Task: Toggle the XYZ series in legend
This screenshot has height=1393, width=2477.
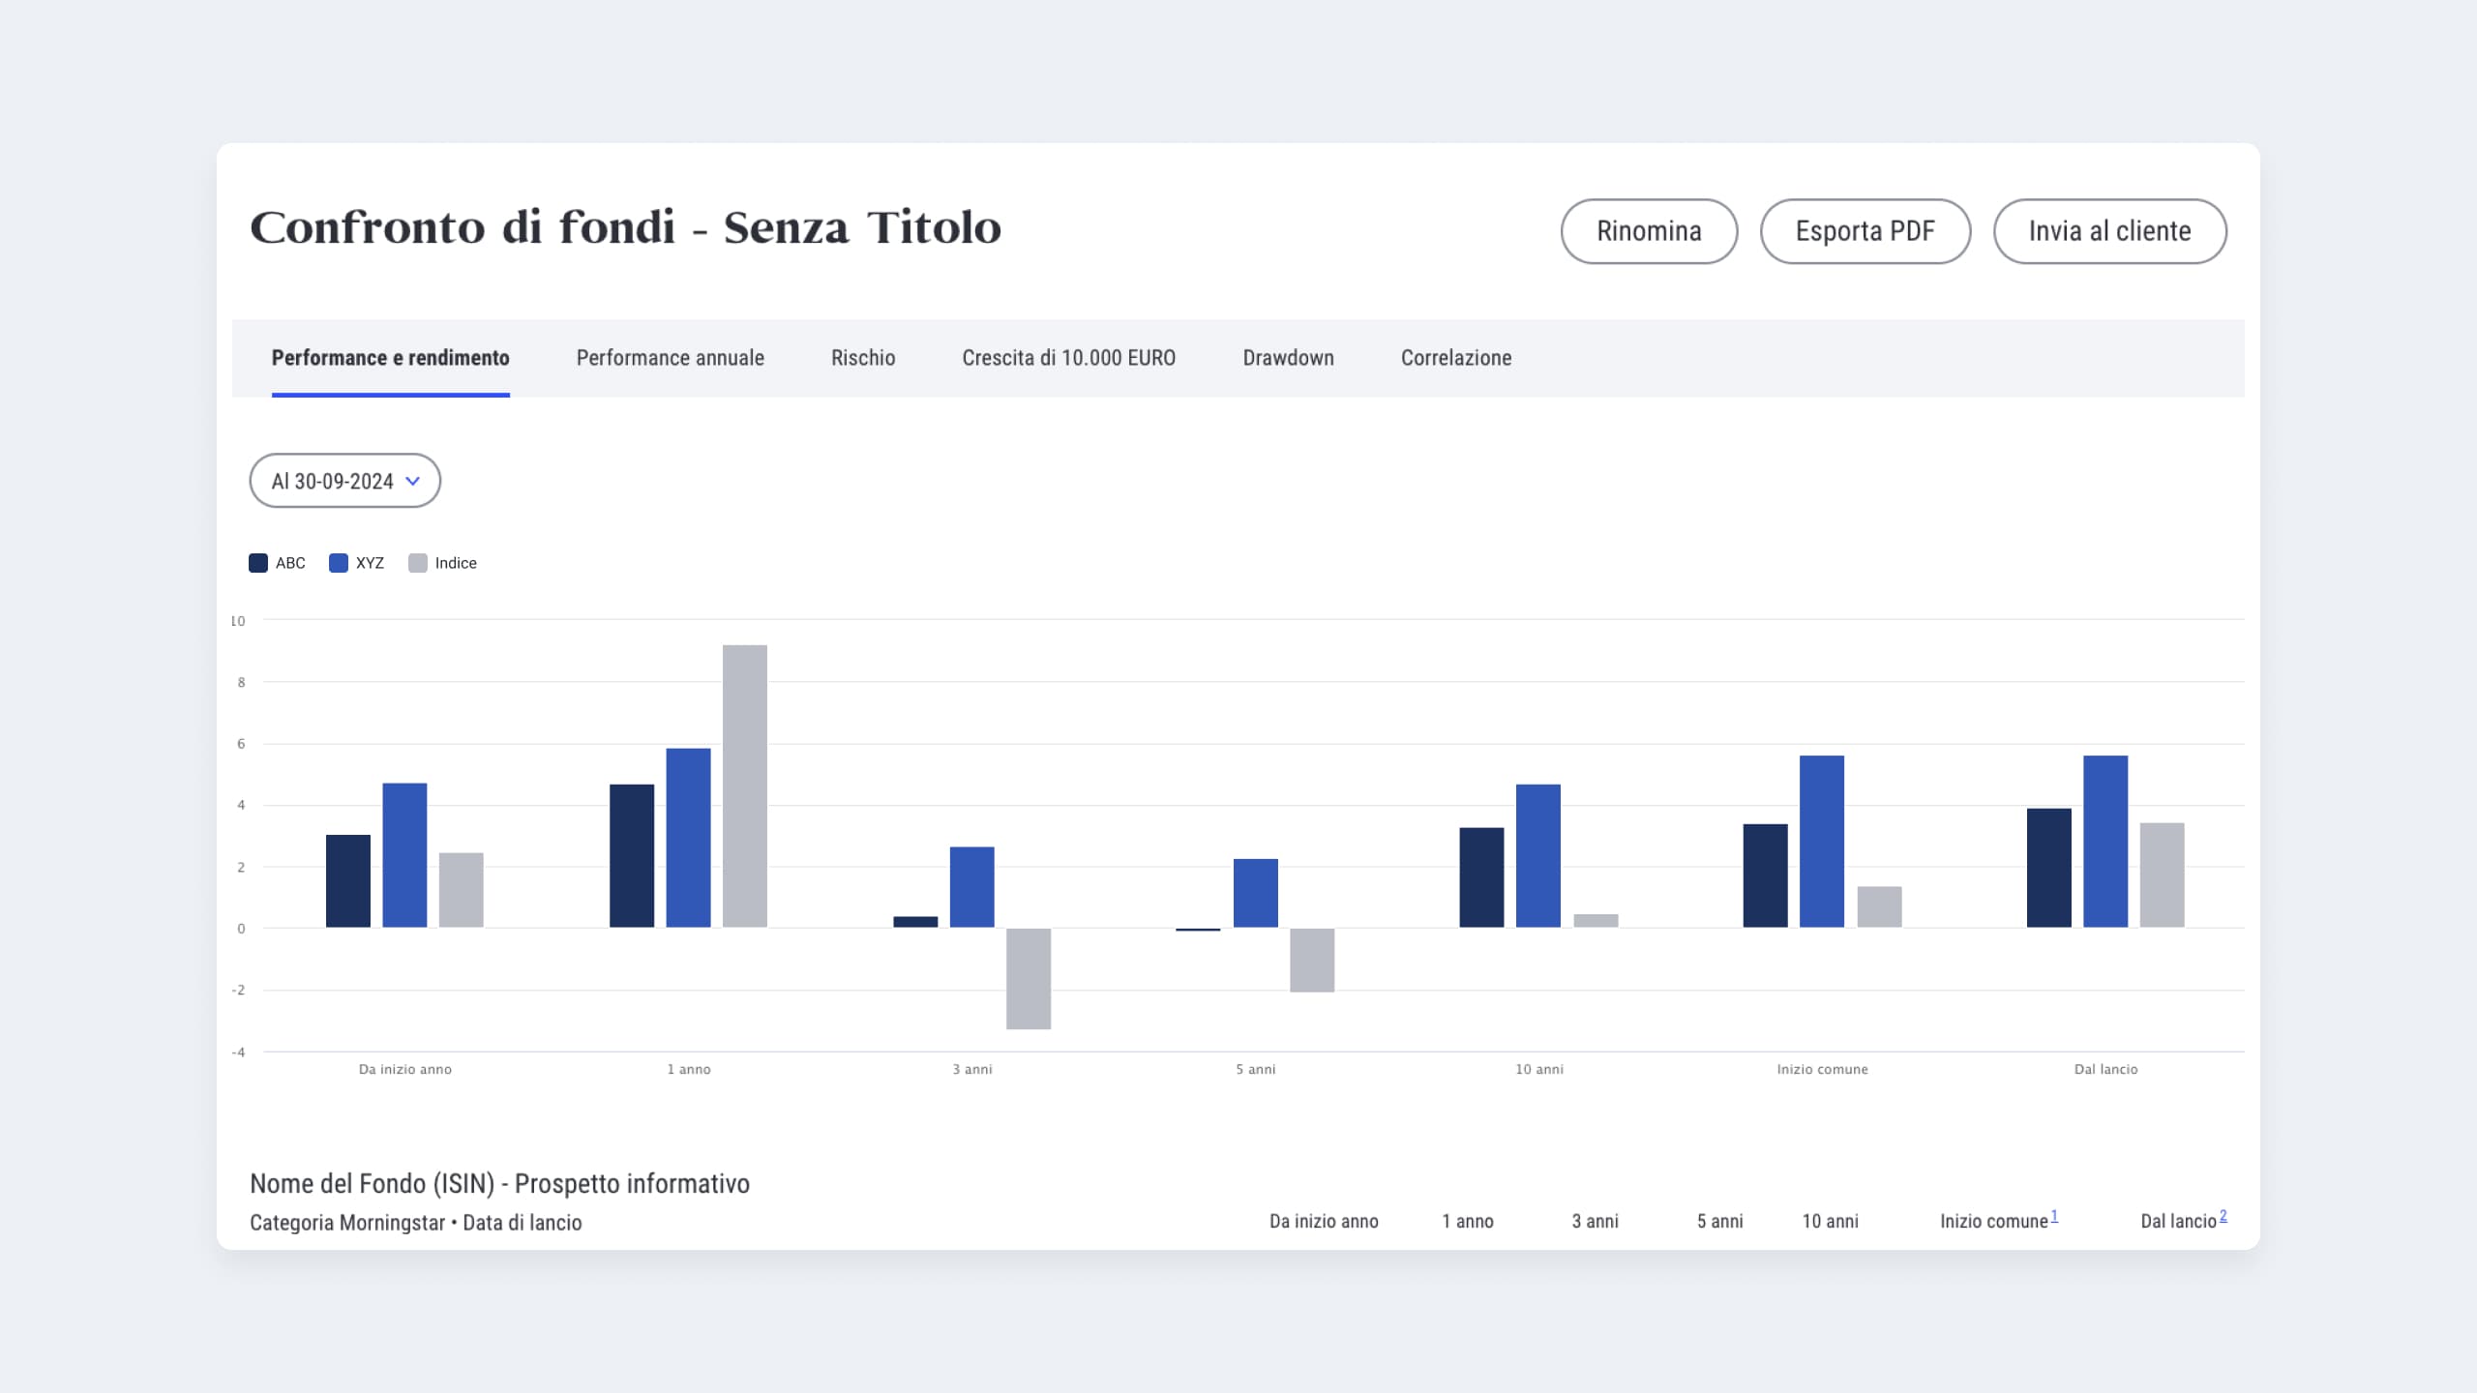Action: click(x=339, y=563)
